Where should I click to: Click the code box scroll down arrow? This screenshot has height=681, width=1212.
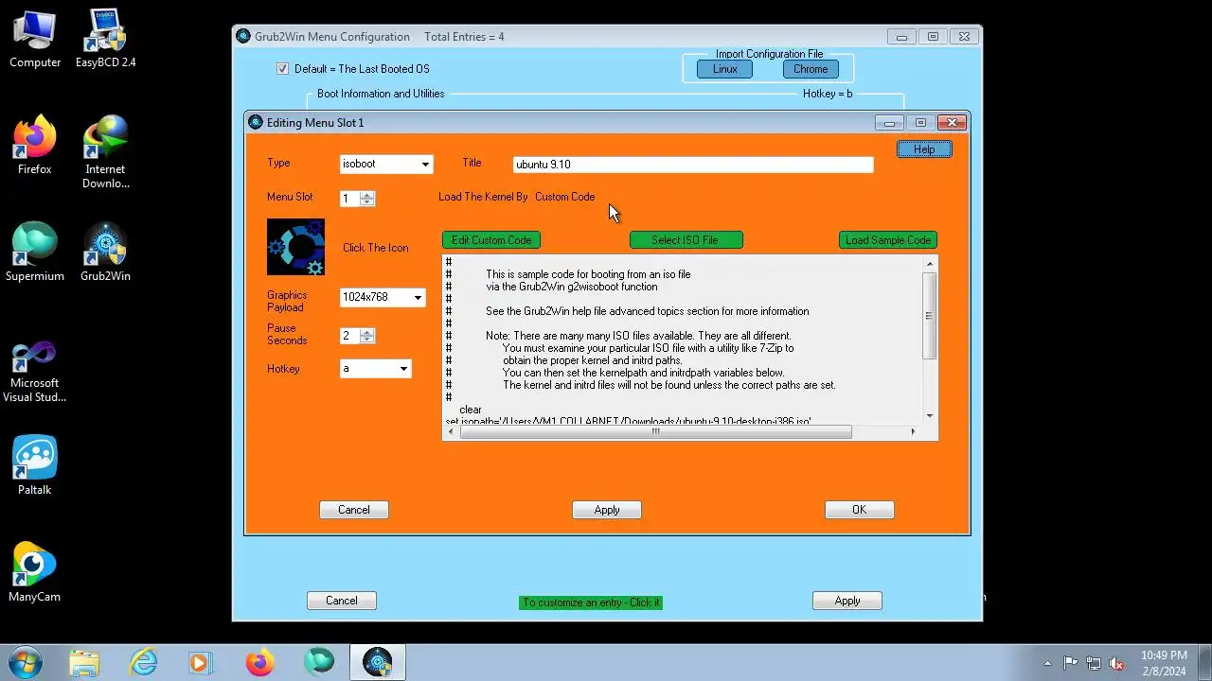tap(930, 416)
